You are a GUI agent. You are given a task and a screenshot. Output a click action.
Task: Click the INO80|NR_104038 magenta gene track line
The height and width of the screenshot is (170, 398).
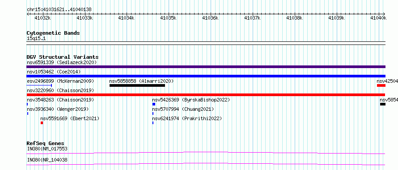pos(206,164)
